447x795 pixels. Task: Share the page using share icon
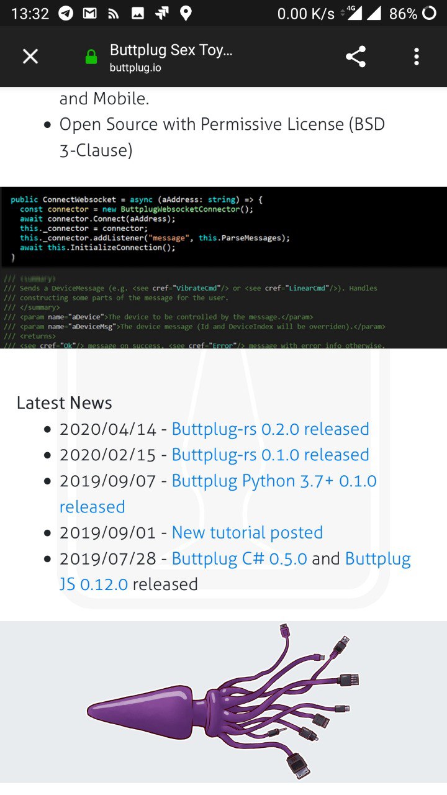tap(356, 57)
